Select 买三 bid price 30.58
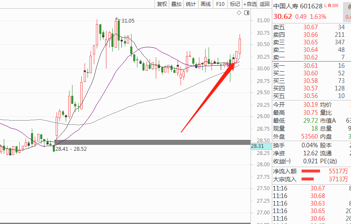The height and width of the screenshot is (224, 351). [x=310, y=80]
